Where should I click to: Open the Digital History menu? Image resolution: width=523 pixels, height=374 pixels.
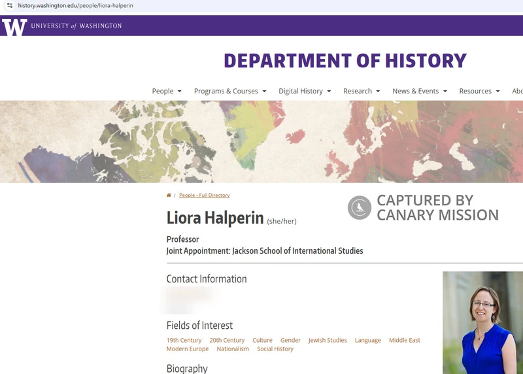tap(301, 91)
